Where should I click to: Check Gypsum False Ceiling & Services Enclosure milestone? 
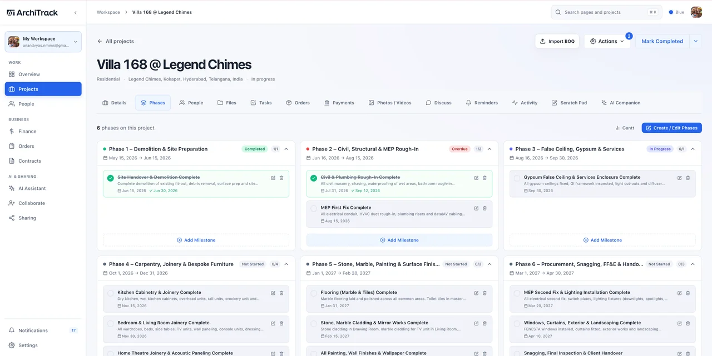click(517, 178)
